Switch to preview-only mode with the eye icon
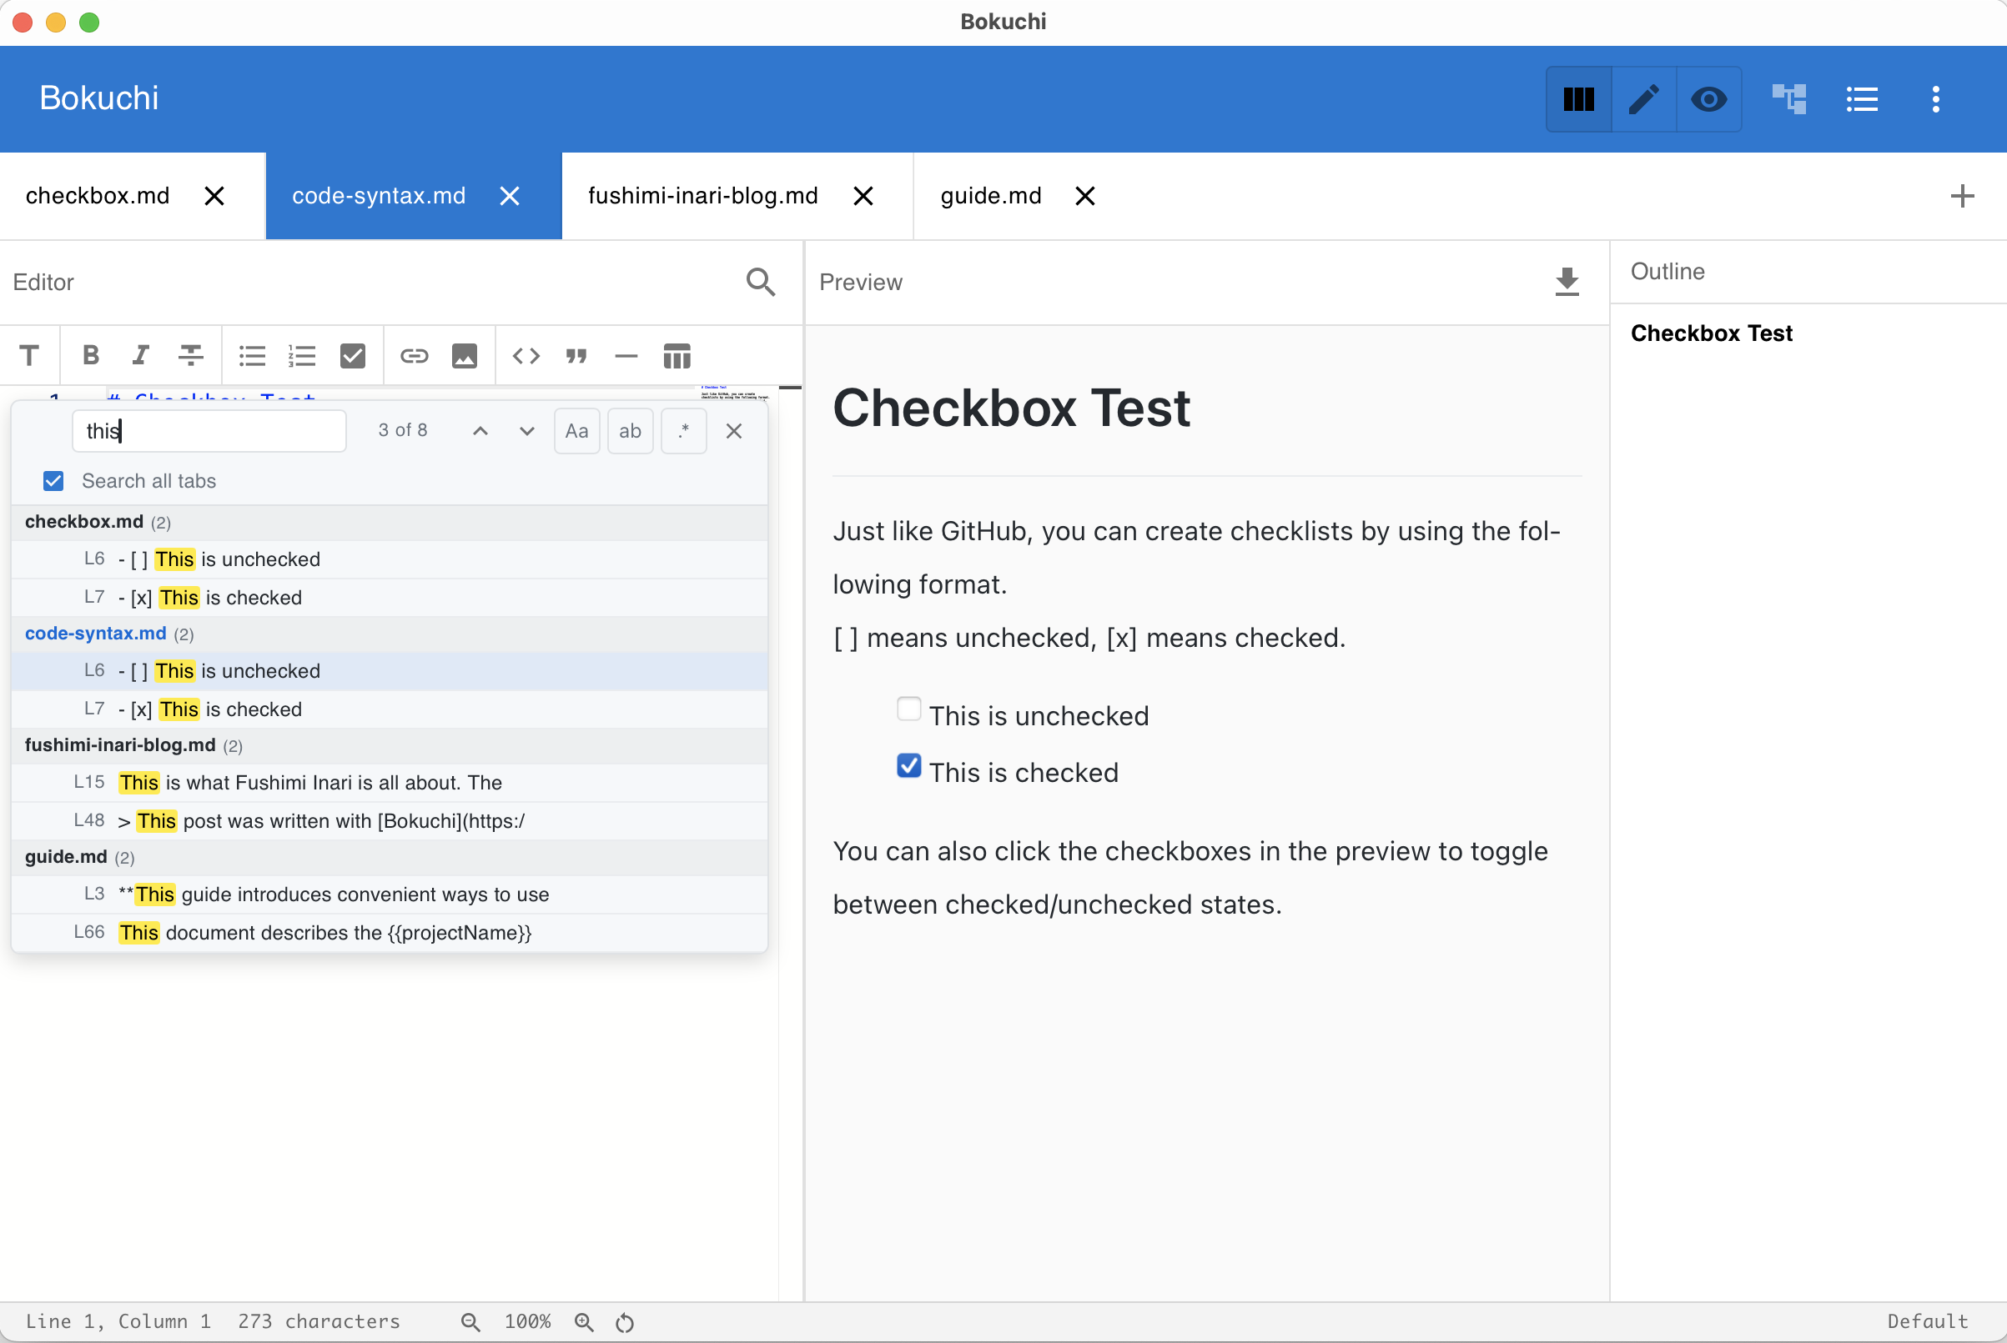2007x1343 pixels. click(x=1708, y=99)
